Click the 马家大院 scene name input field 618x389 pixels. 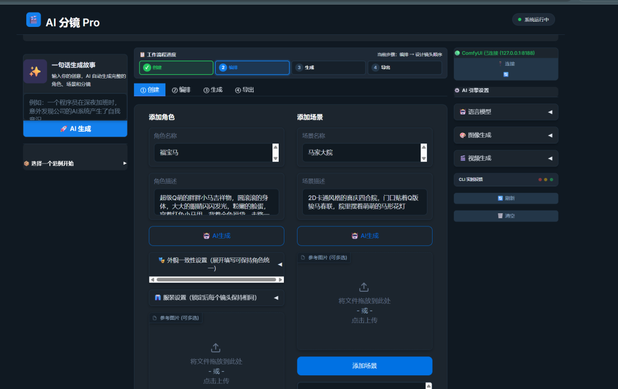(x=355, y=153)
